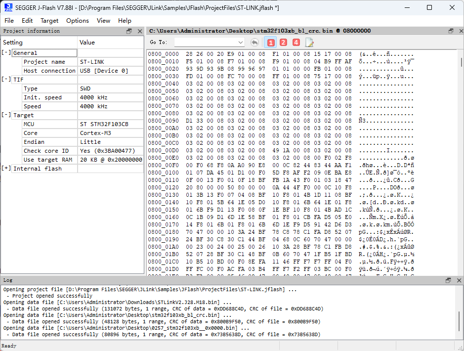Click the Ready status bar text
Image resolution: width=464 pixels, height=351 pixels.
coord(9,346)
